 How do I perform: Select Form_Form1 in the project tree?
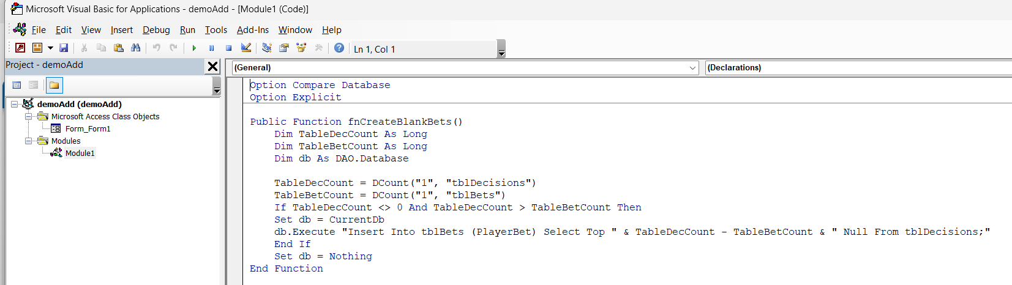88,129
